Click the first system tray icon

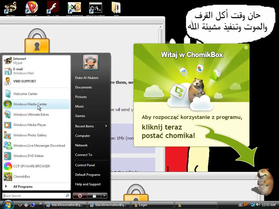pos(240,205)
